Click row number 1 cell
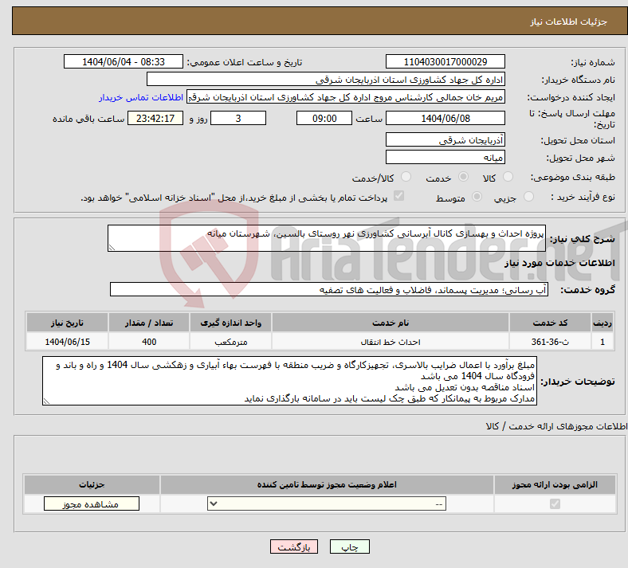This screenshot has height=568, width=628. tap(602, 342)
